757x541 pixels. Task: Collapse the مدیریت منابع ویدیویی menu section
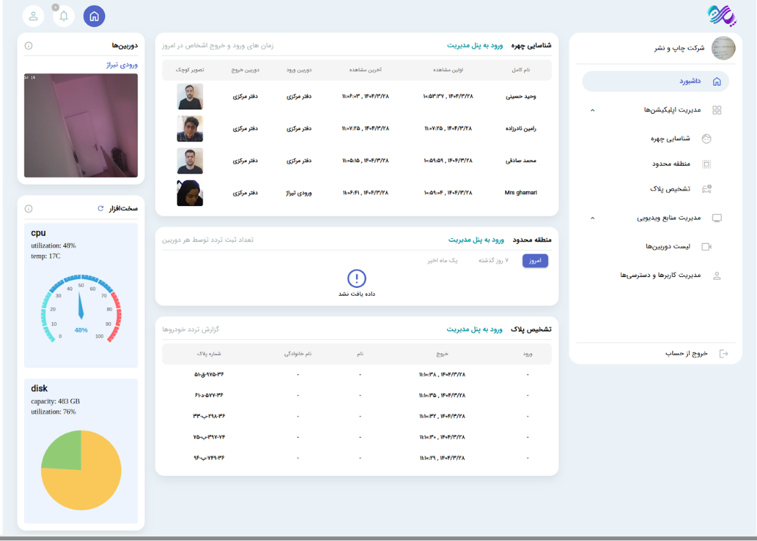592,218
